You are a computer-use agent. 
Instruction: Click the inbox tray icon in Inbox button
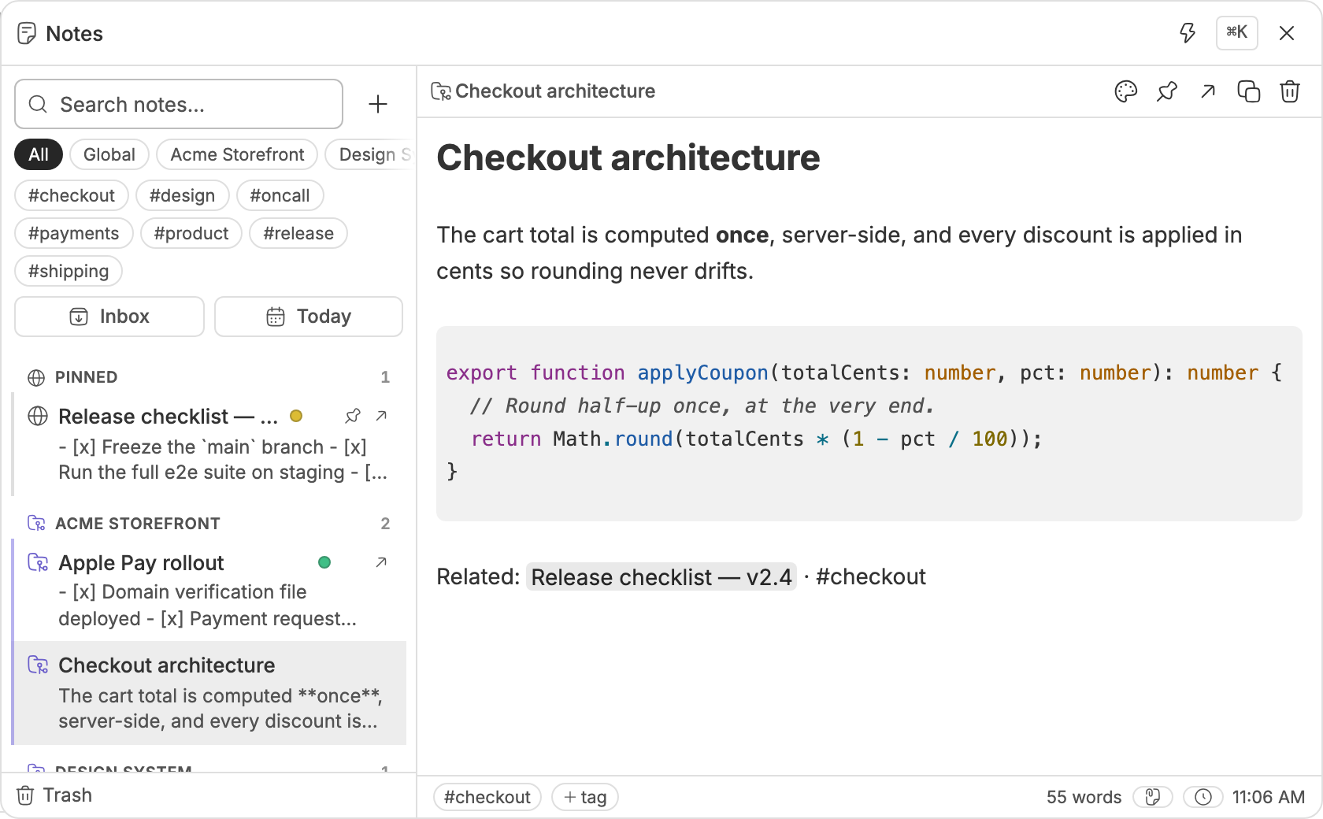[79, 317]
